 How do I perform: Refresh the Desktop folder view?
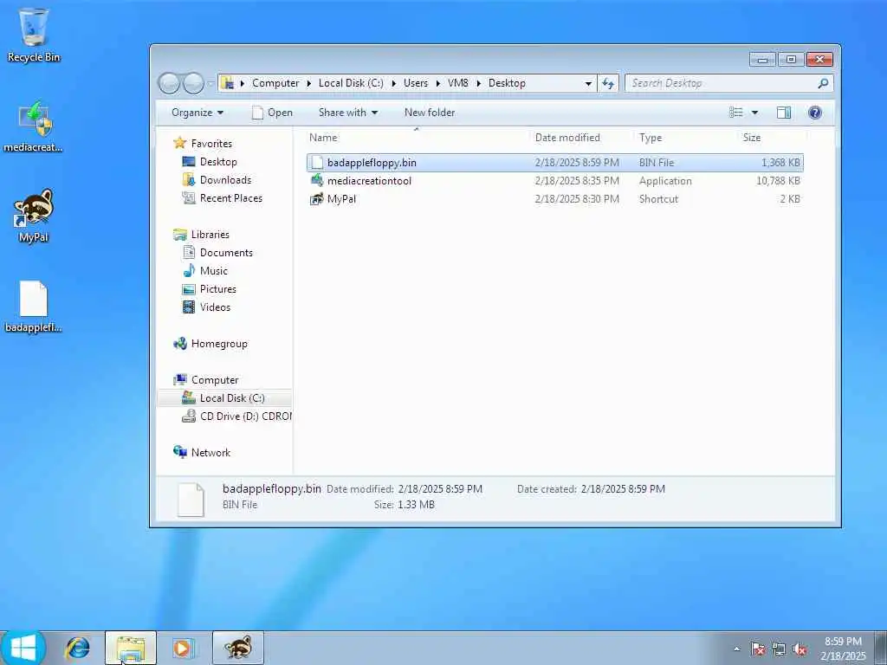(x=608, y=83)
